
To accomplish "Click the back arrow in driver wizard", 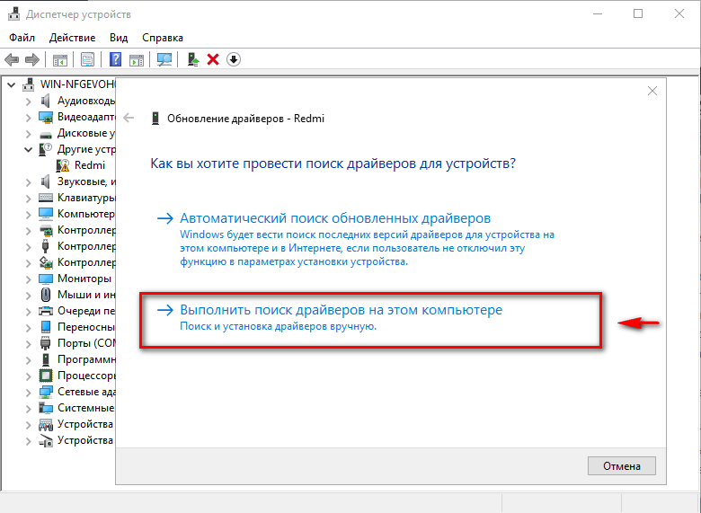I will point(129,118).
